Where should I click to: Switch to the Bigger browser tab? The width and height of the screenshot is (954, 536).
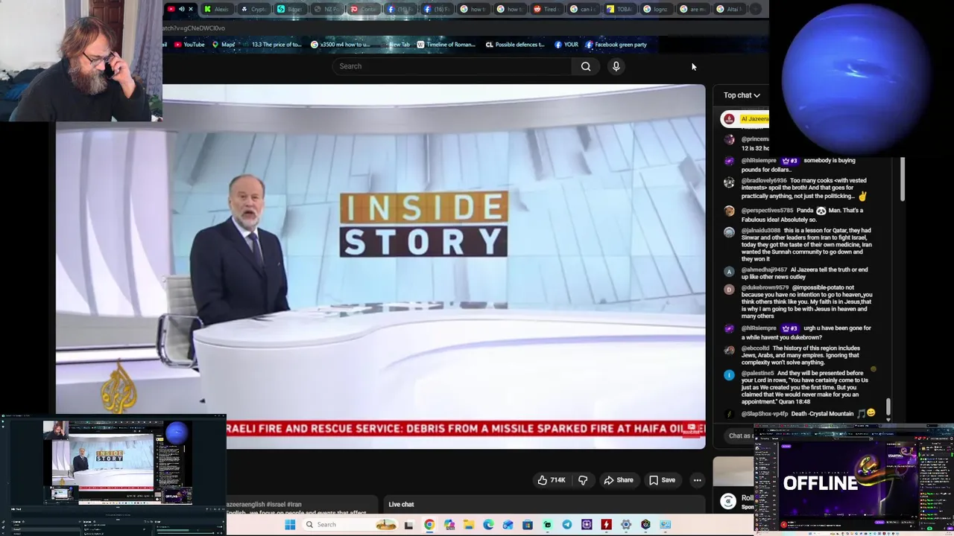tap(290, 9)
